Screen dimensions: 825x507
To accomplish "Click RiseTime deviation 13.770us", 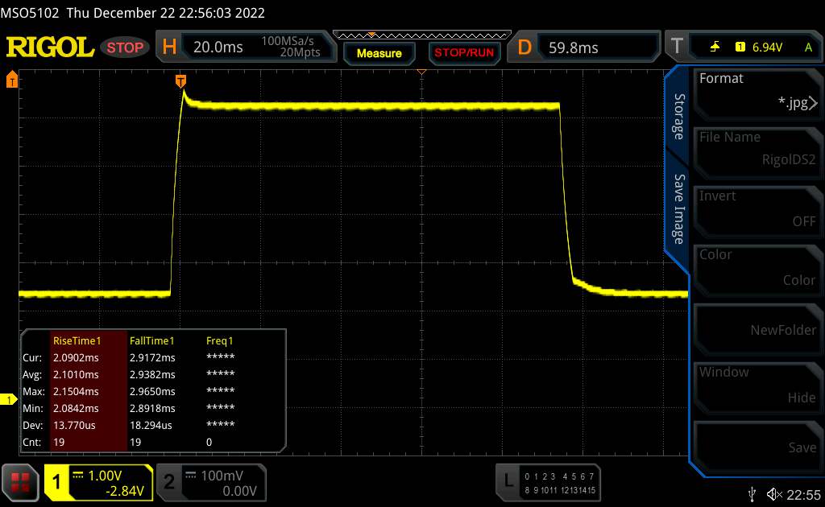I will coord(74,425).
